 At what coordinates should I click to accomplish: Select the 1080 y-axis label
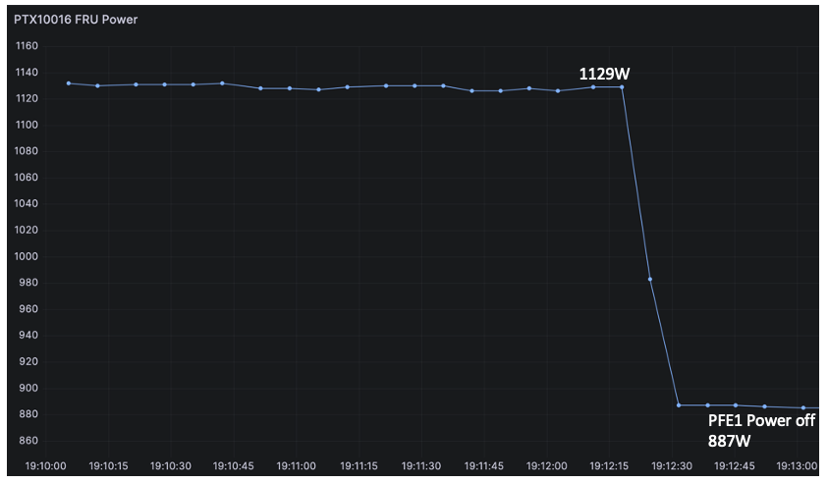coord(27,151)
